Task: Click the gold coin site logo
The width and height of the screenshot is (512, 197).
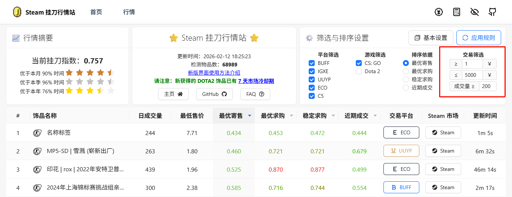Action: [x=17, y=12]
